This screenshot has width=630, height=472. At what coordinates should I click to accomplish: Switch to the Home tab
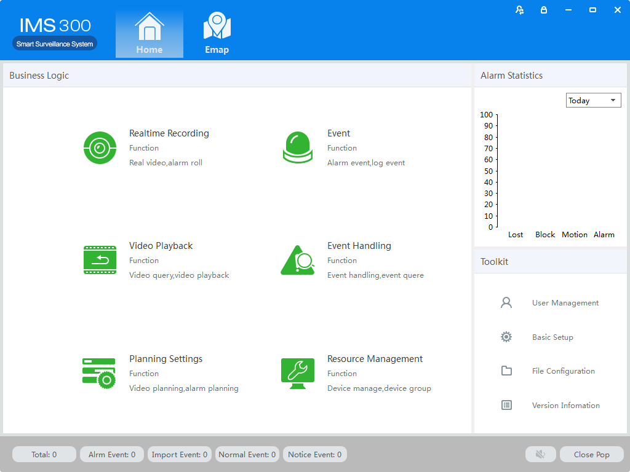pyautogui.click(x=150, y=34)
